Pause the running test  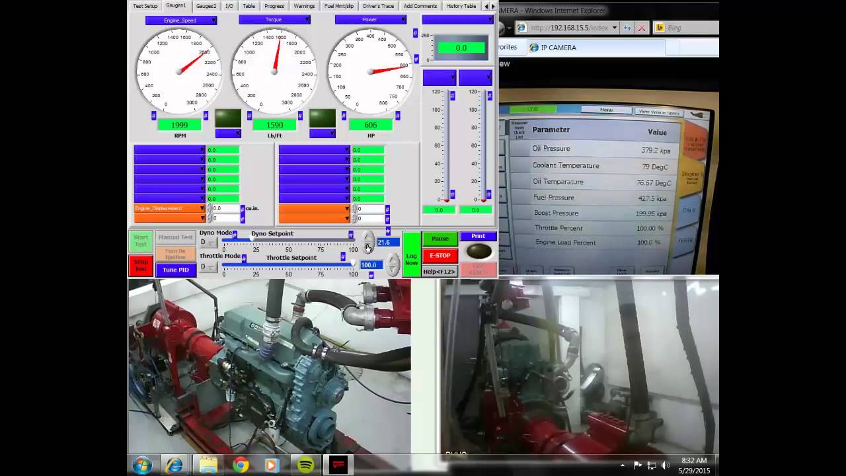440,239
